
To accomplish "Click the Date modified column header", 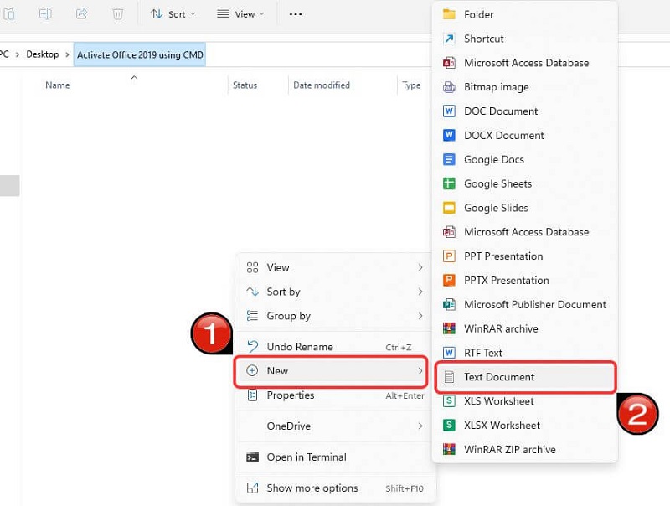I will pos(322,85).
